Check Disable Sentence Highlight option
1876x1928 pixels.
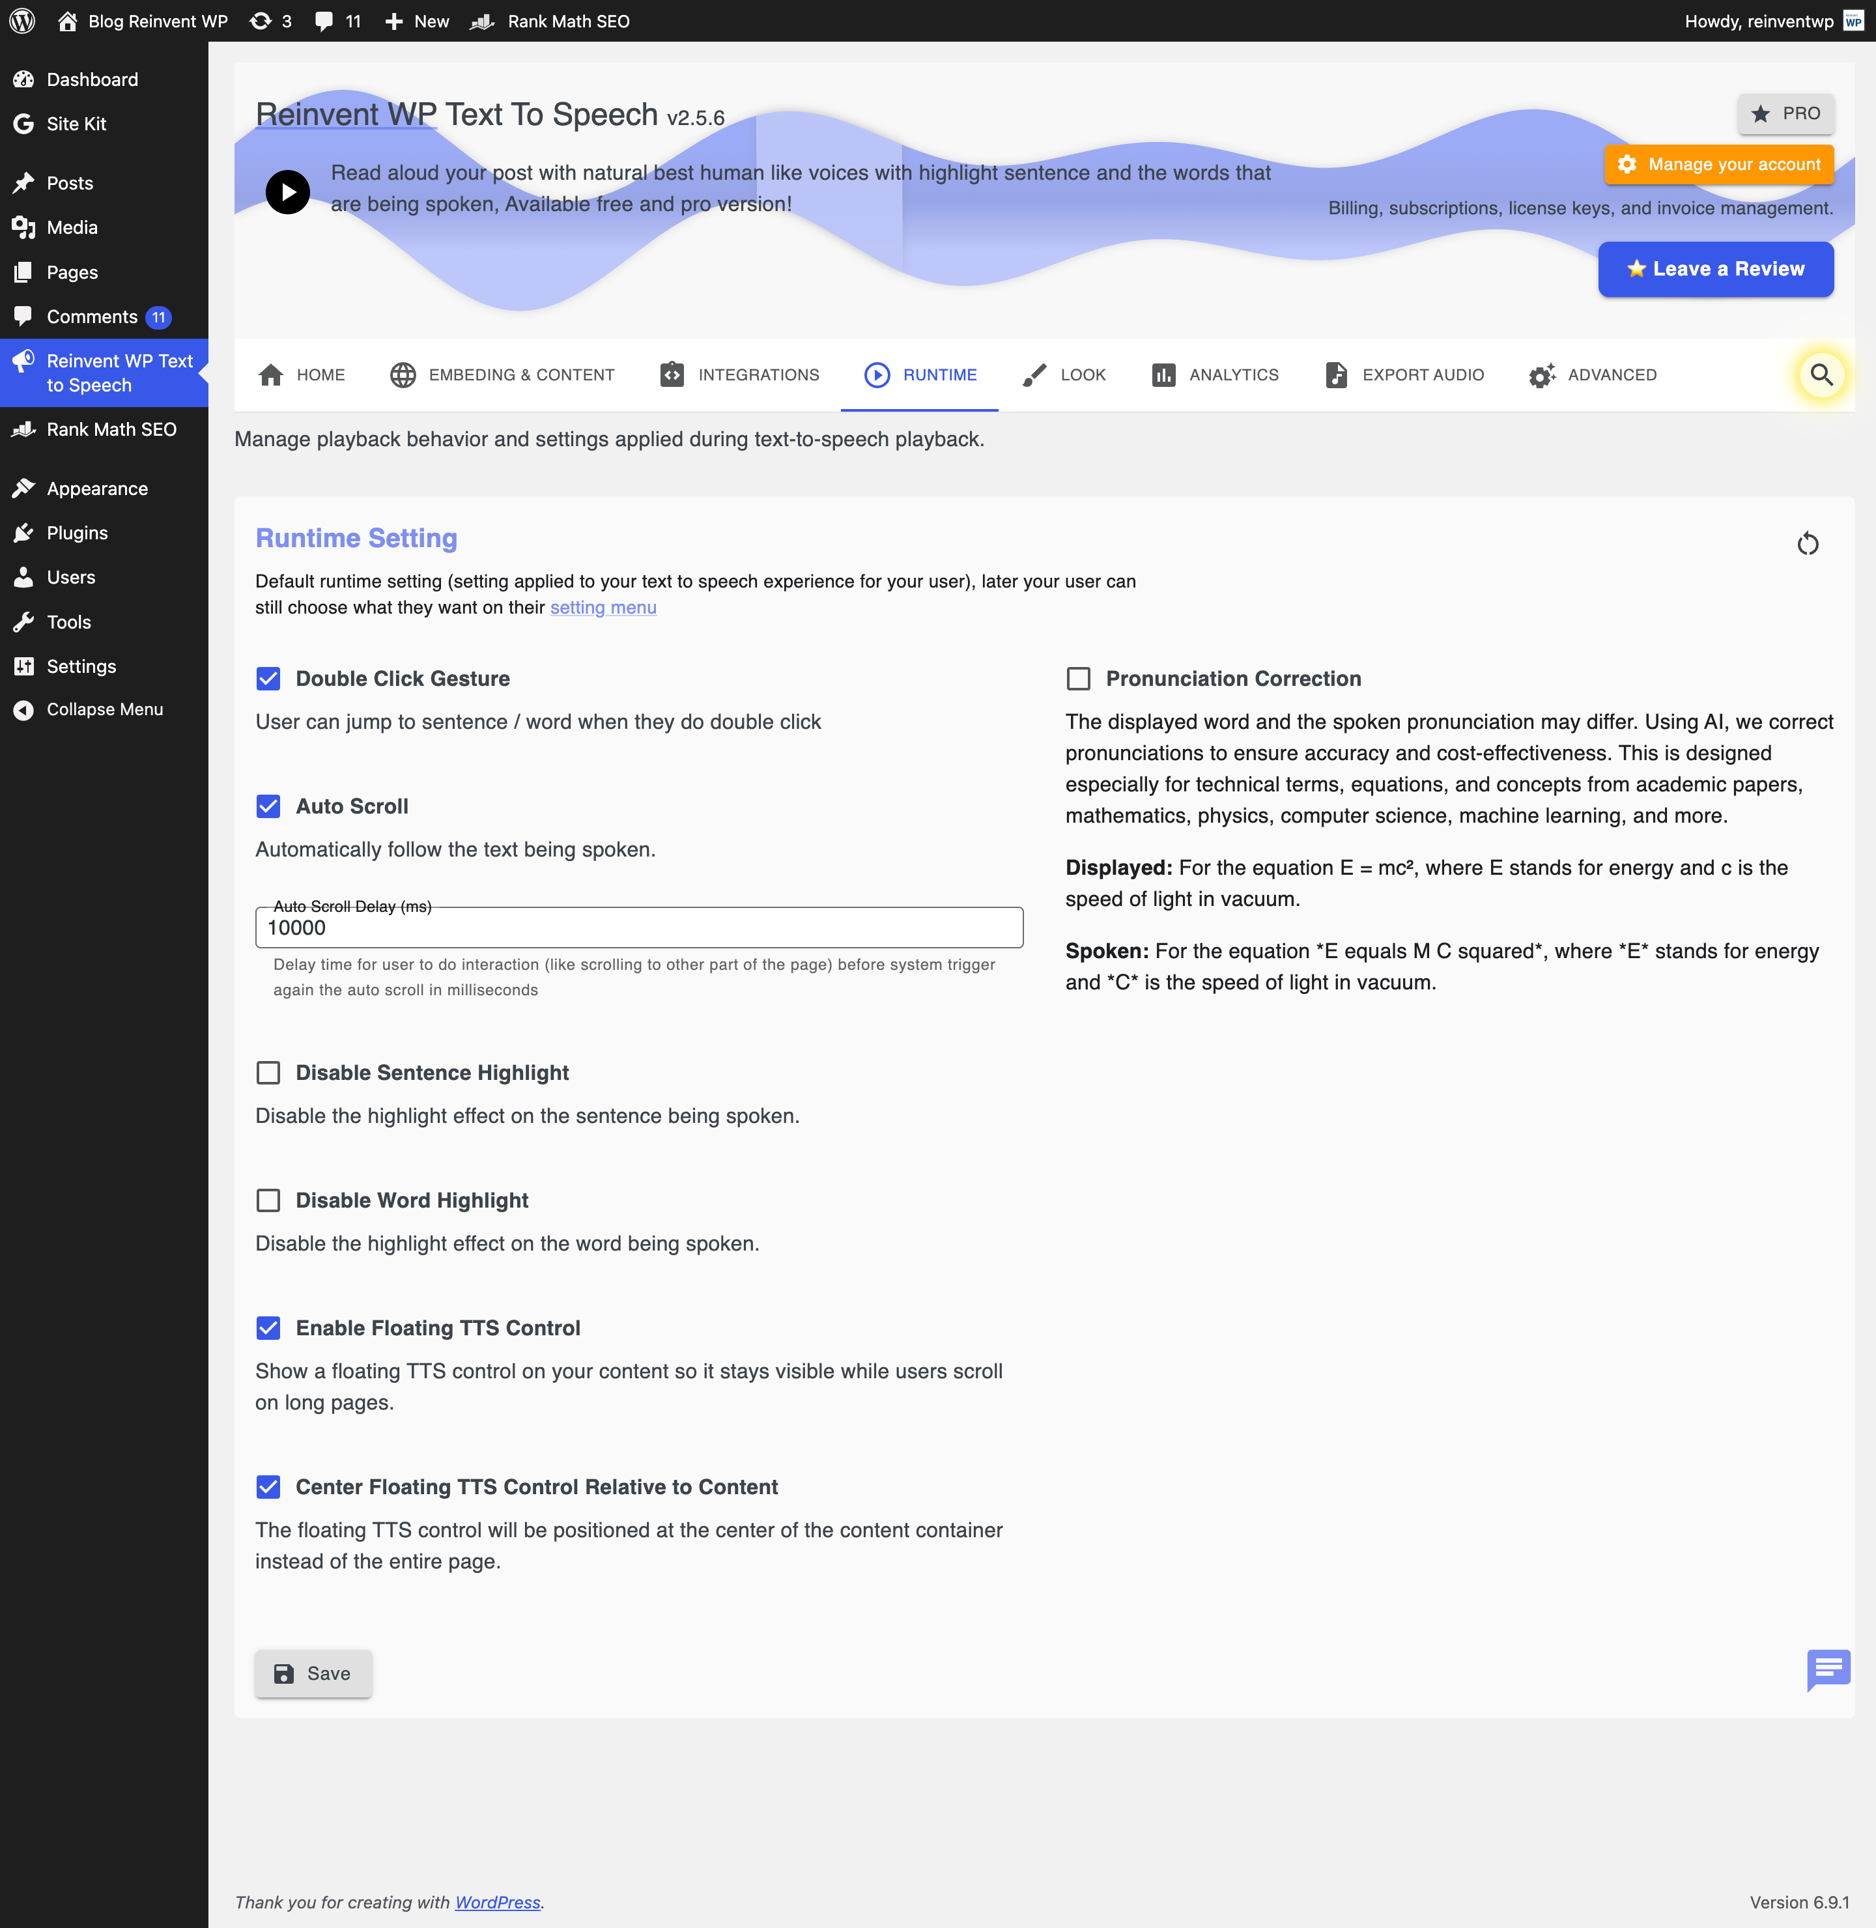[x=268, y=1073]
